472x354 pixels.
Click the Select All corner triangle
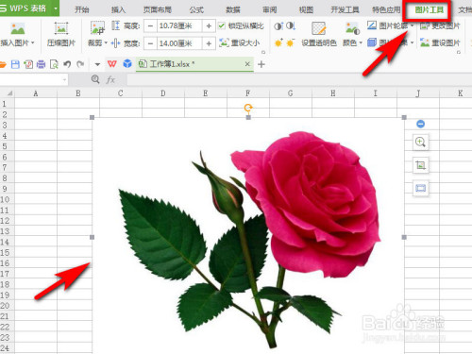pos(9,93)
